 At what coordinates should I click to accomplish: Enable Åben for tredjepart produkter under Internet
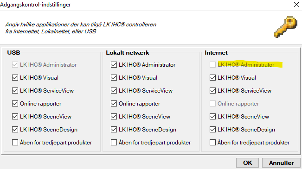(212, 143)
